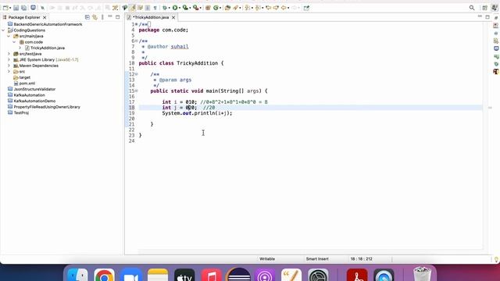
Task: Click the Save All icon
Action: coord(23,8)
